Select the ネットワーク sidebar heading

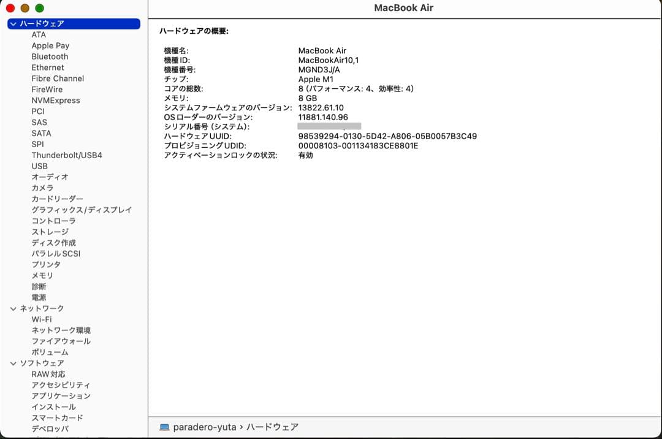(42, 308)
